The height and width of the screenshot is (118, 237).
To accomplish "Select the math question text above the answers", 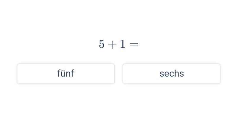I will 118,44.
